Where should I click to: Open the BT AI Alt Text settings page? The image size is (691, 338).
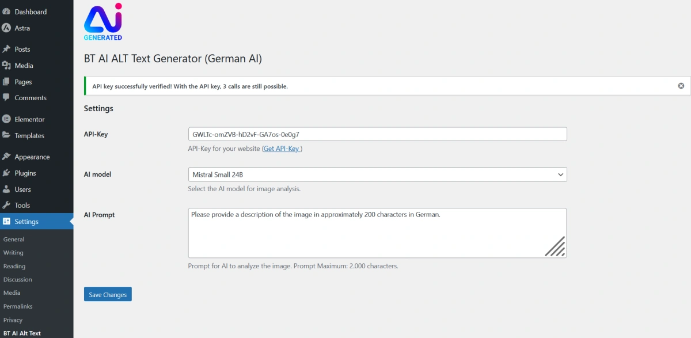[x=23, y=333]
